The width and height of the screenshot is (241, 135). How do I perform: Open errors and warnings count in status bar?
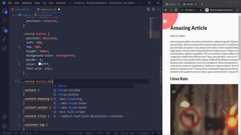click(26, 133)
